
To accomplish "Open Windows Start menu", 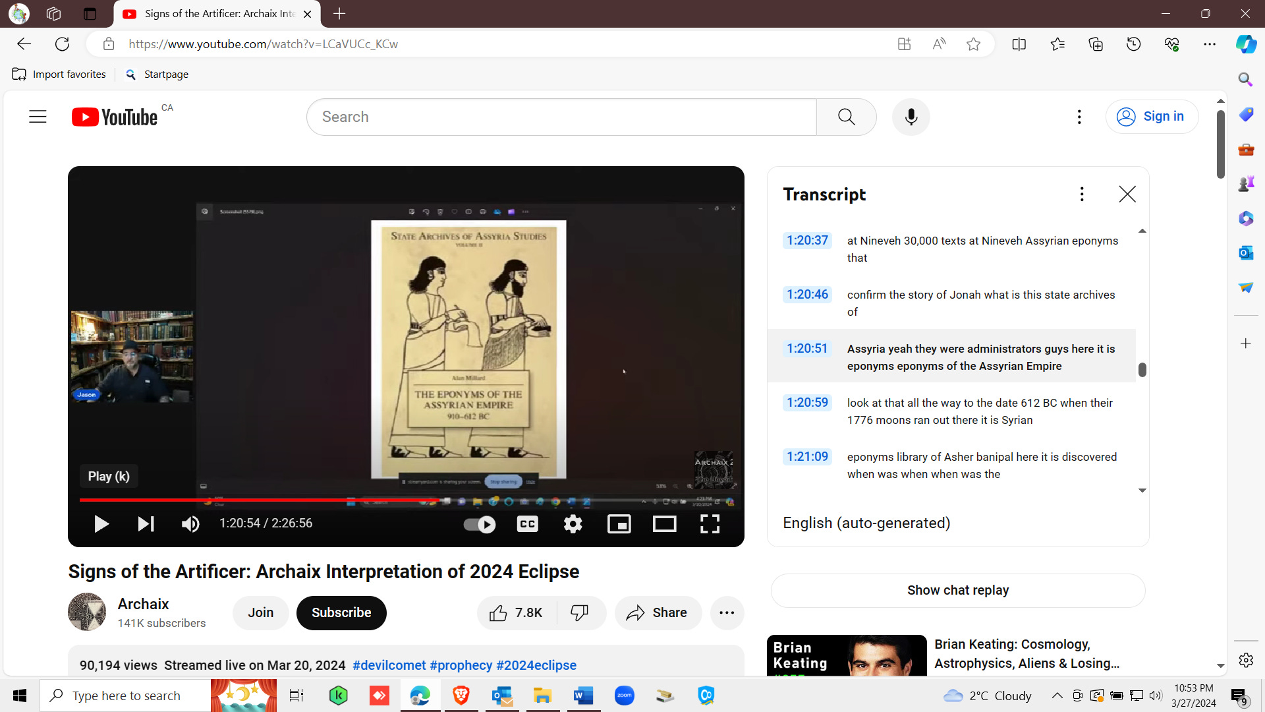I will 20,696.
